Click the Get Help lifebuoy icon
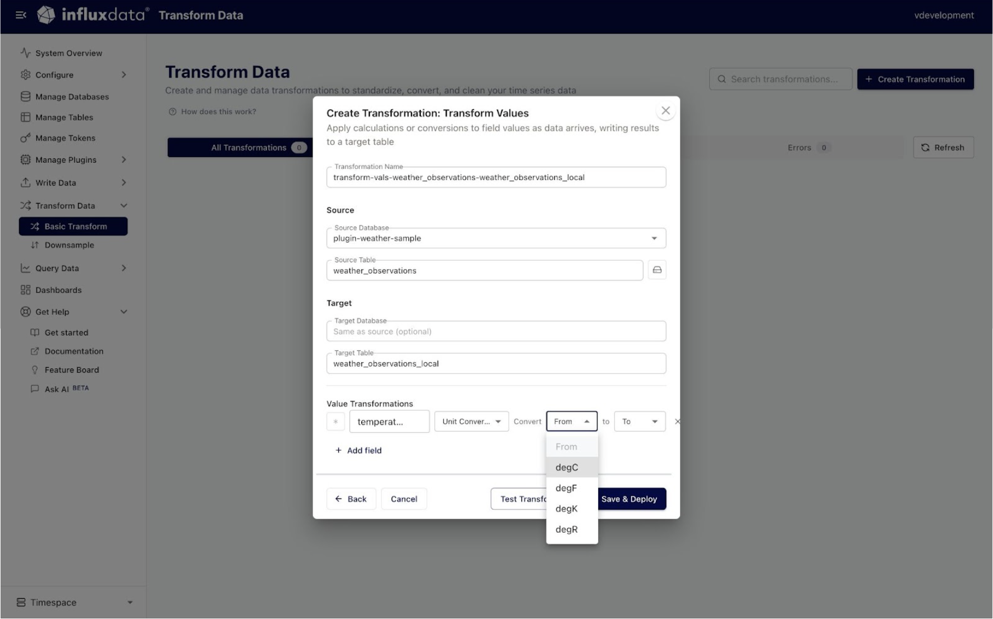 [x=25, y=312]
